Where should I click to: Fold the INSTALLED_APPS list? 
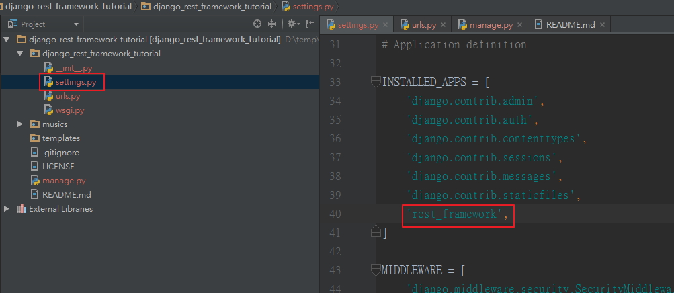coord(376,81)
